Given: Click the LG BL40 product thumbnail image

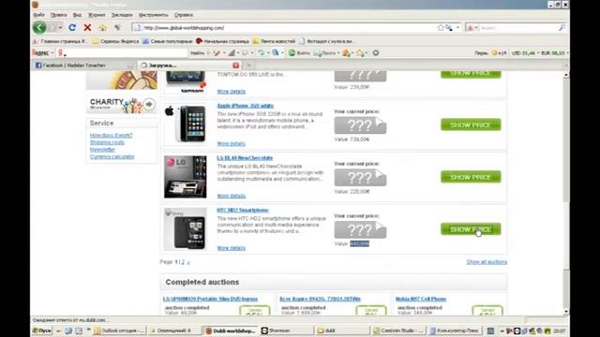Looking at the screenshot, I should tap(186, 177).
